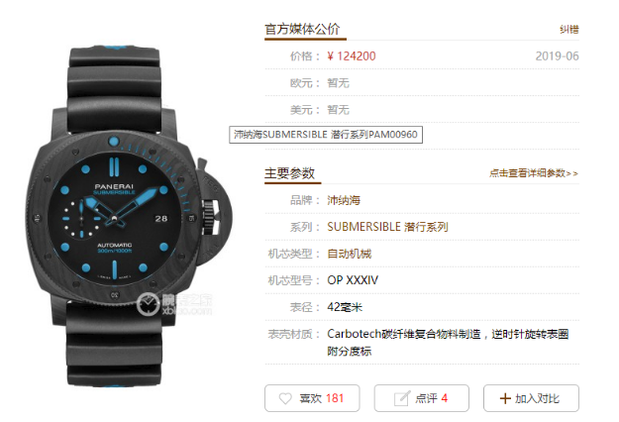
Task: Click the 纠错 correction link
Action: click(x=568, y=29)
